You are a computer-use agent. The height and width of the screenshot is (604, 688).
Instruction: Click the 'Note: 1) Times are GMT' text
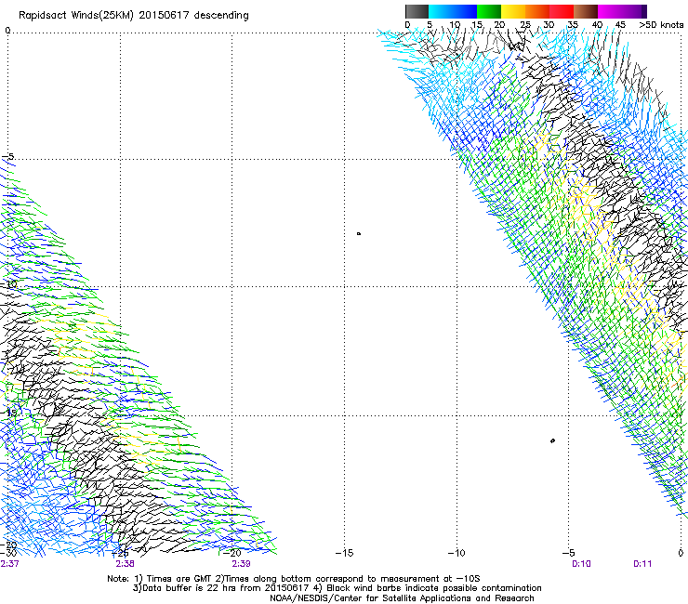coord(160,579)
